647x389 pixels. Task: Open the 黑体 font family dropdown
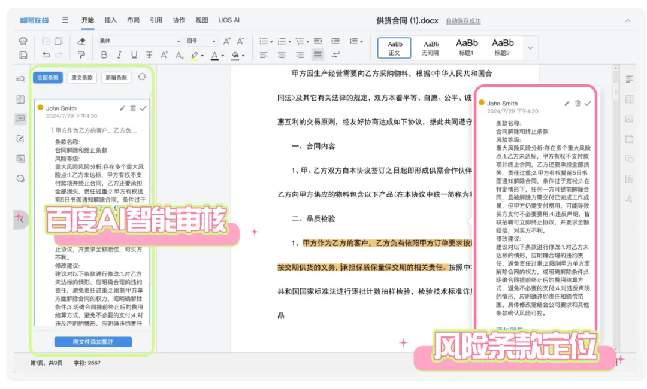[140, 41]
